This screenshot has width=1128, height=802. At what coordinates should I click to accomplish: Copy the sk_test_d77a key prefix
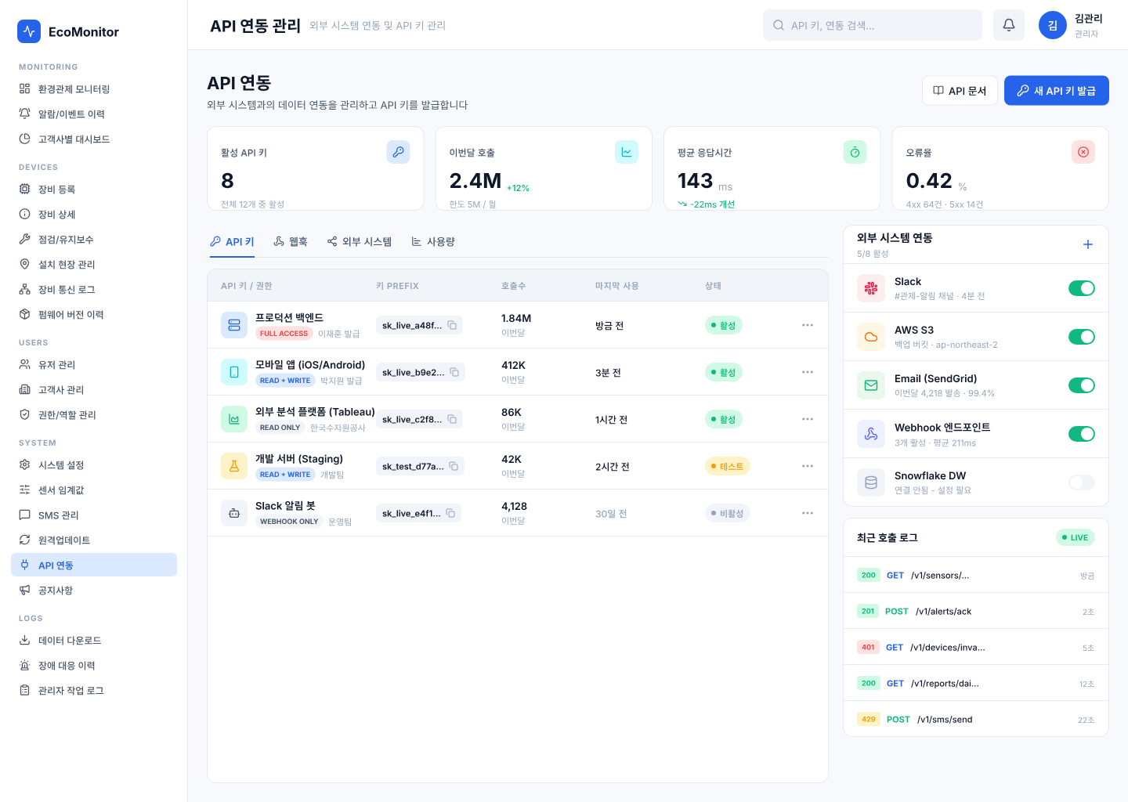click(454, 466)
